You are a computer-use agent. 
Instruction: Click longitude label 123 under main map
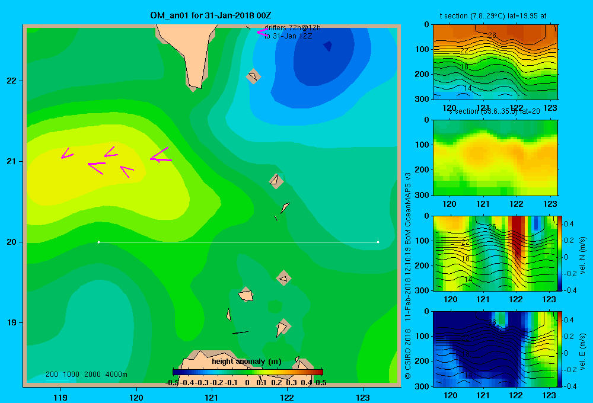tap(363, 397)
